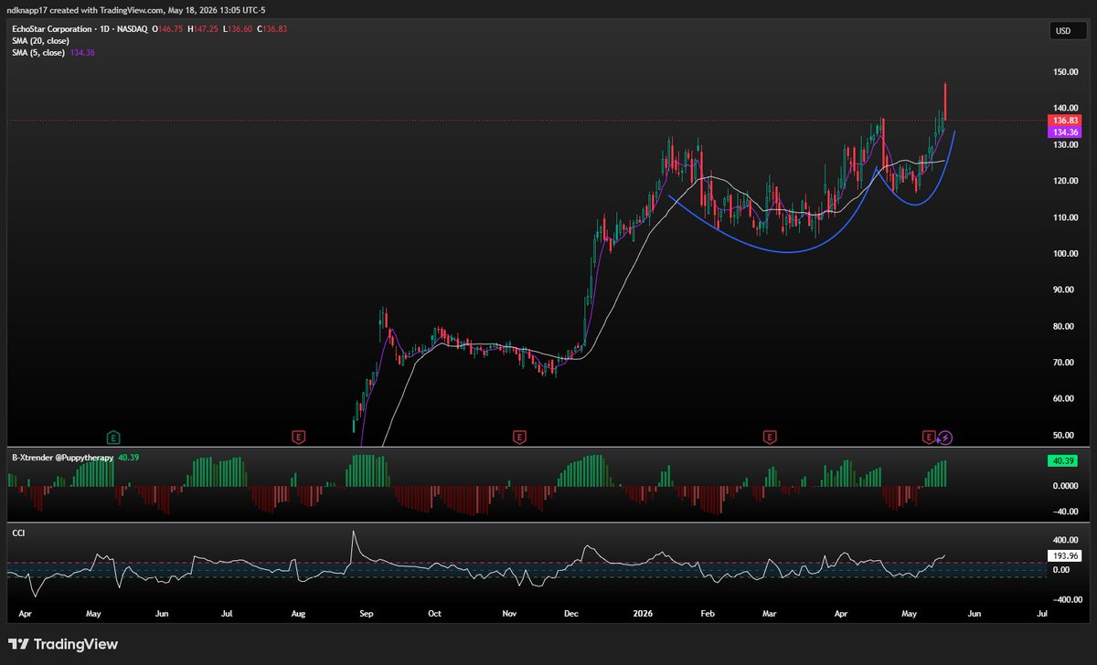The height and width of the screenshot is (665, 1097).
Task: Click the Aug label on the time axis
Action: point(299,614)
